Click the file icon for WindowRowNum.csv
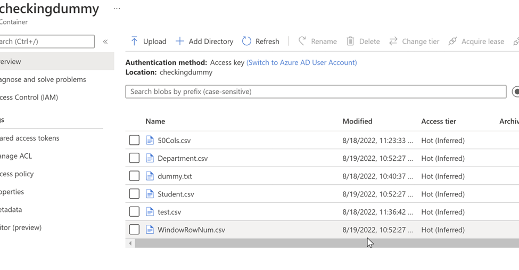Viewport: 519px width, 270px height. [150, 230]
